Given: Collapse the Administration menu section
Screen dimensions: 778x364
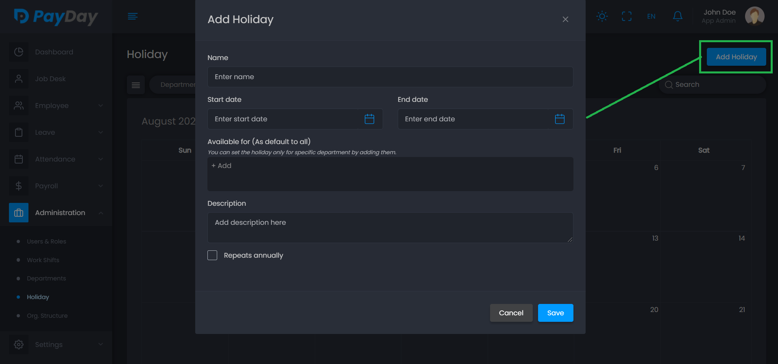Looking at the screenshot, I should tap(100, 213).
